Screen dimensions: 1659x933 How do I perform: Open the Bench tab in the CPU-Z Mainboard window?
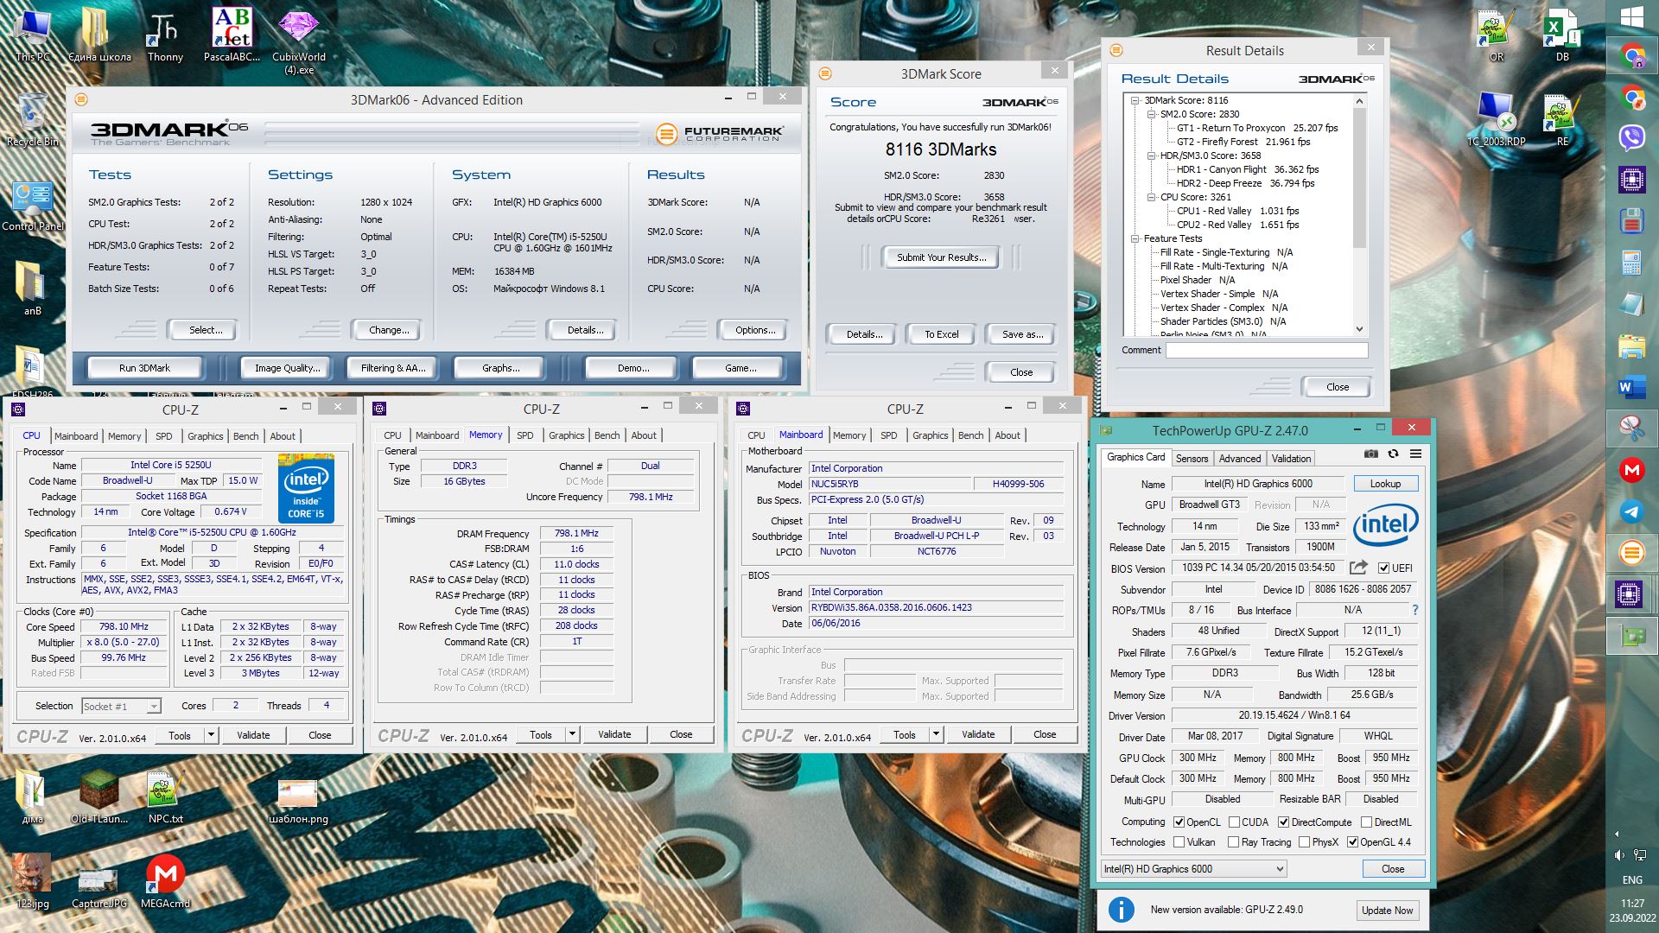pos(970,435)
